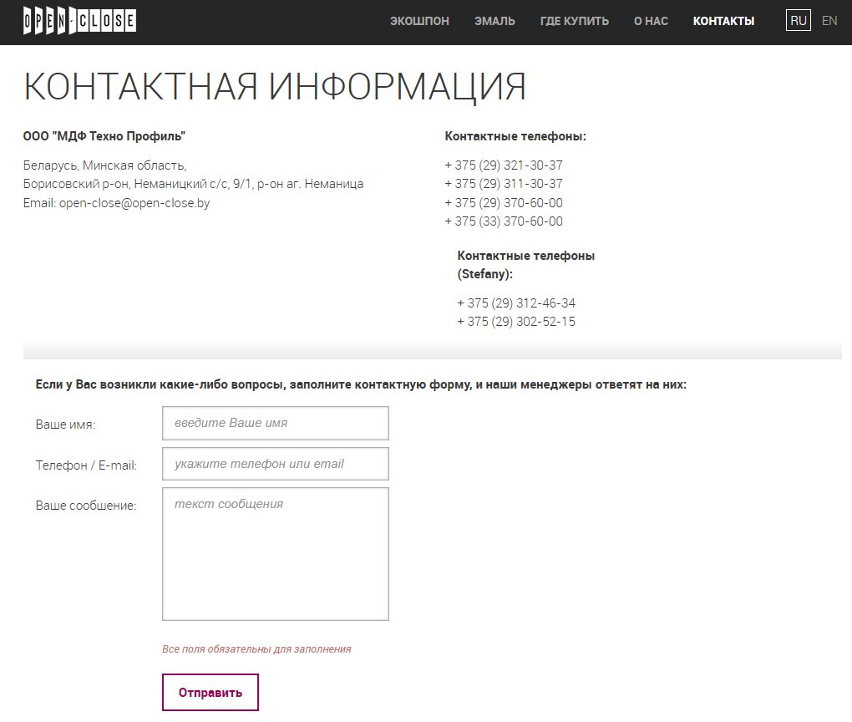Image resolution: width=852 pixels, height=722 pixels.
Task: Switch language to RU
Action: (799, 21)
